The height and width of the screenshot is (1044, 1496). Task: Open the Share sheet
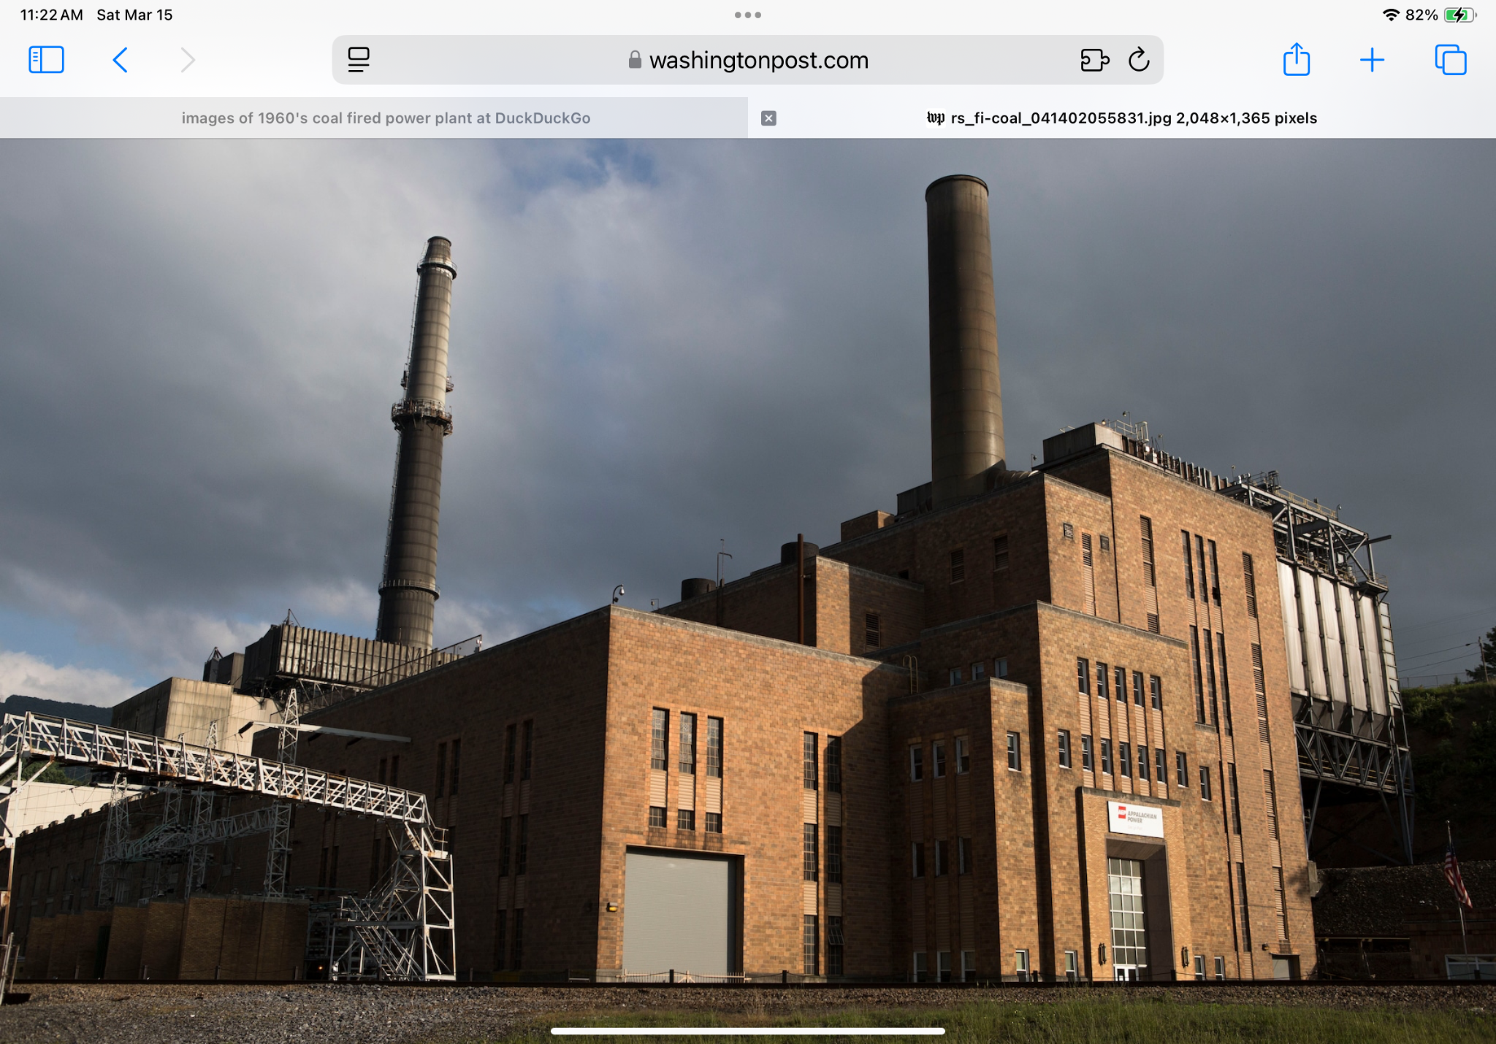coord(1297,59)
